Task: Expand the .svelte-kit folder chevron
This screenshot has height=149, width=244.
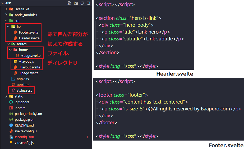Action: click(6, 9)
